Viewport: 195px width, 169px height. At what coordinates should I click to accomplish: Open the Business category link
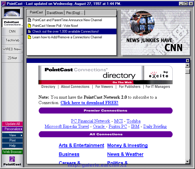69,154
